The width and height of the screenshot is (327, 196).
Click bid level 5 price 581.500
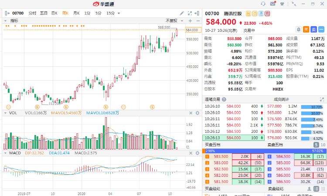(221, 182)
